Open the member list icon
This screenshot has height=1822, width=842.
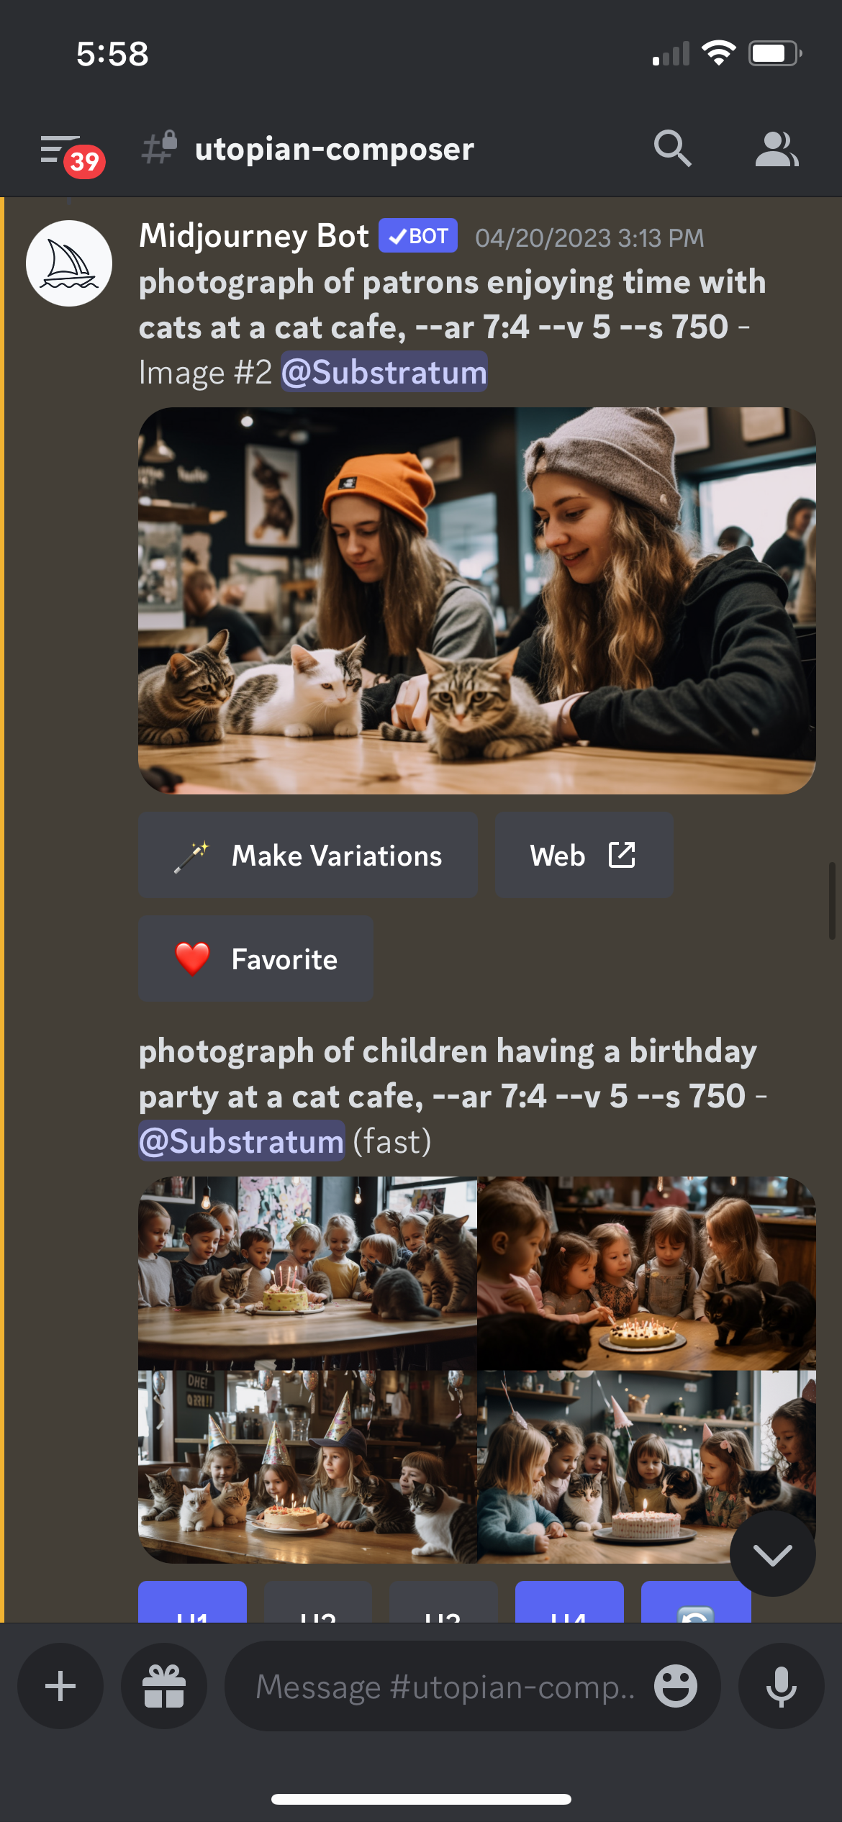pyautogui.click(x=777, y=149)
